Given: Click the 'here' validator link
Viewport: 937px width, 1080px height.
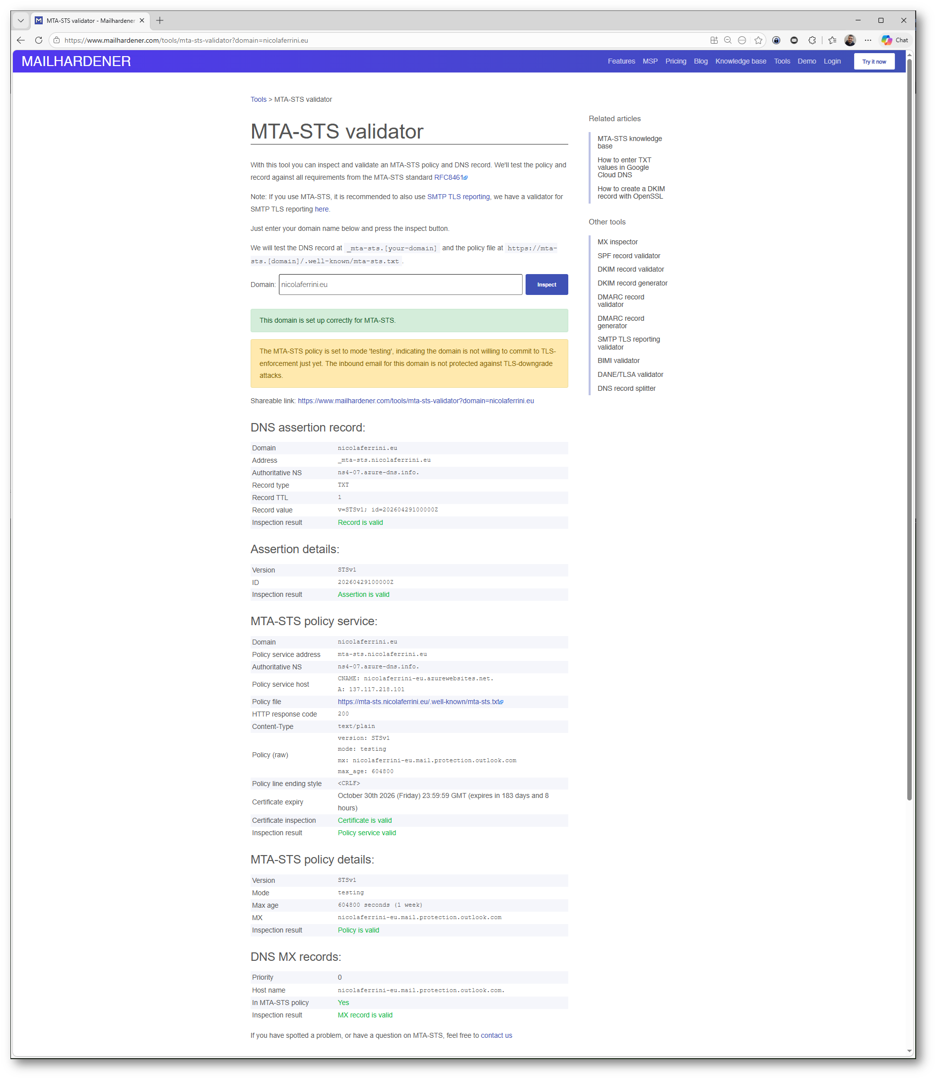Looking at the screenshot, I should (x=322, y=210).
